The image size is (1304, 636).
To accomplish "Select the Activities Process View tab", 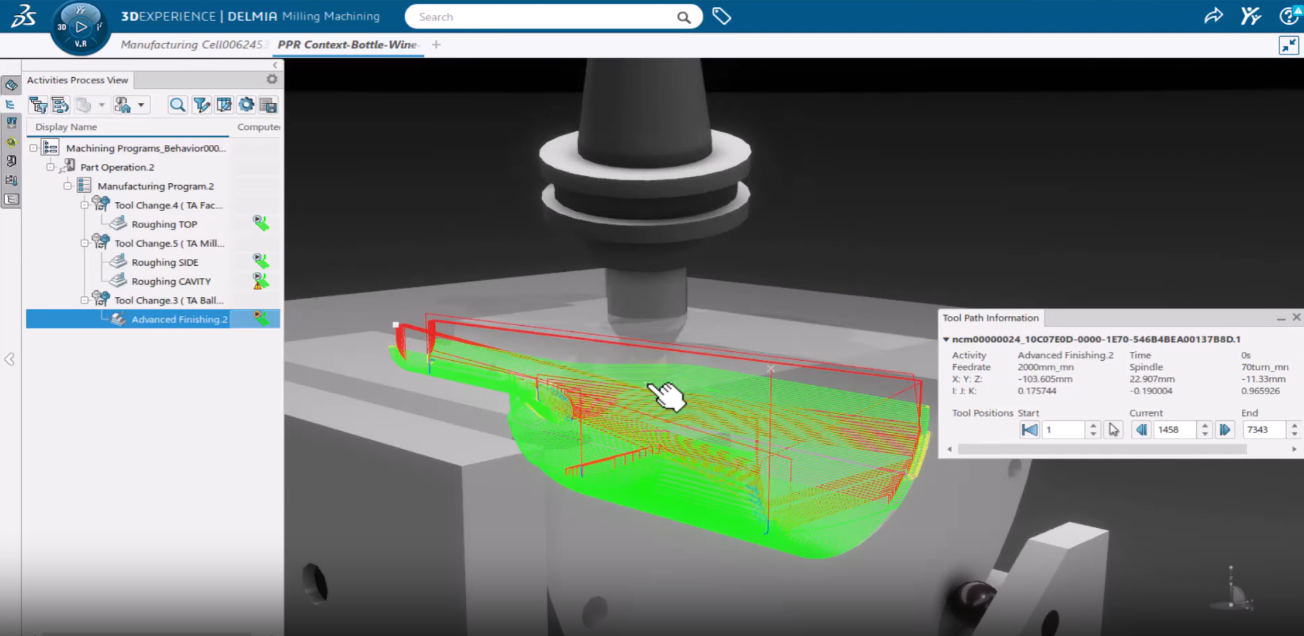I will [x=77, y=80].
